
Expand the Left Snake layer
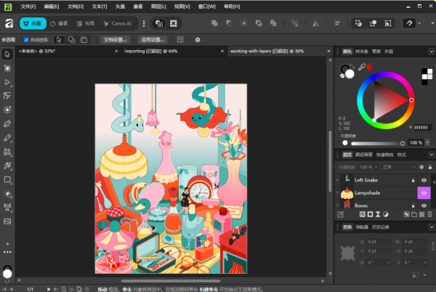tap(338, 180)
